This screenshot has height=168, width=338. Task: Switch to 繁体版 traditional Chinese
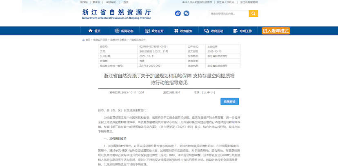point(96,2)
